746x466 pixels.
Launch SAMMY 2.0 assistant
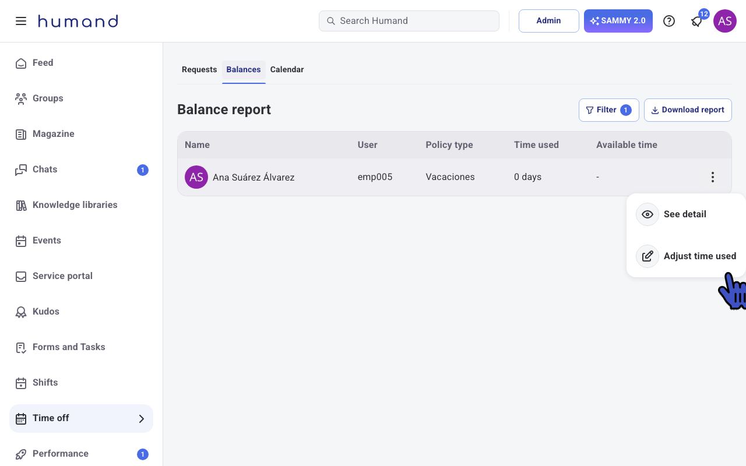coord(618,21)
